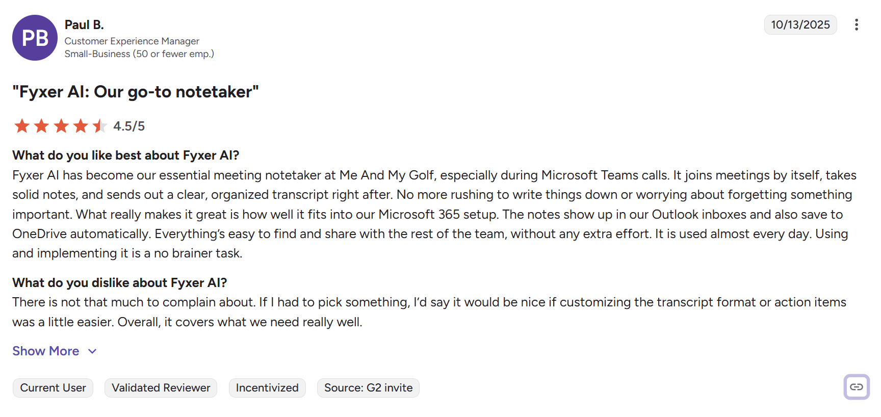The width and height of the screenshot is (881, 417).
Task: Click the 10/13/2025 date chip
Action: click(800, 24)
